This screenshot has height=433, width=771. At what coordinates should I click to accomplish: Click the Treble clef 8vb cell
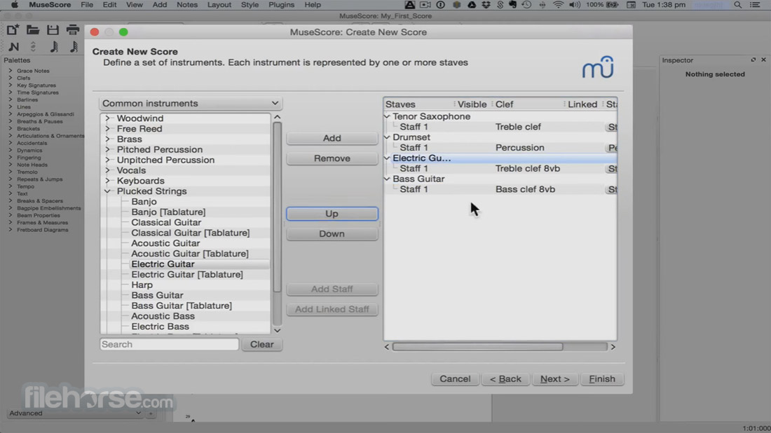528,169
